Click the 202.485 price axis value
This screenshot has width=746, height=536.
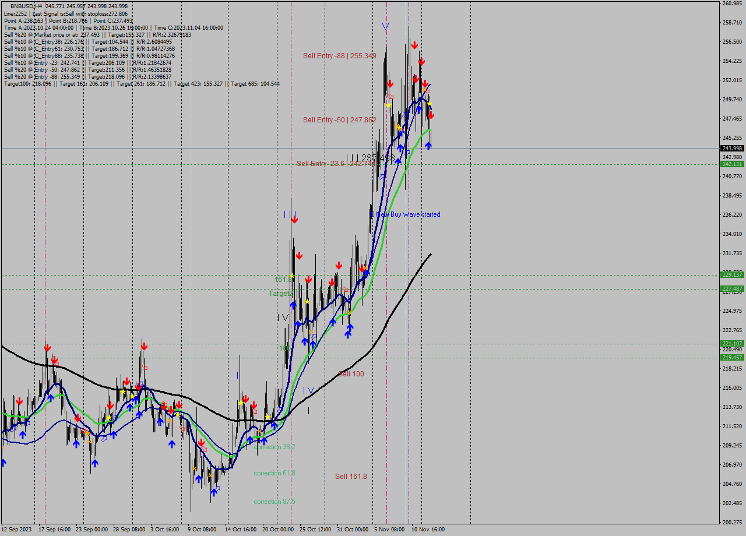pos(732,503)
